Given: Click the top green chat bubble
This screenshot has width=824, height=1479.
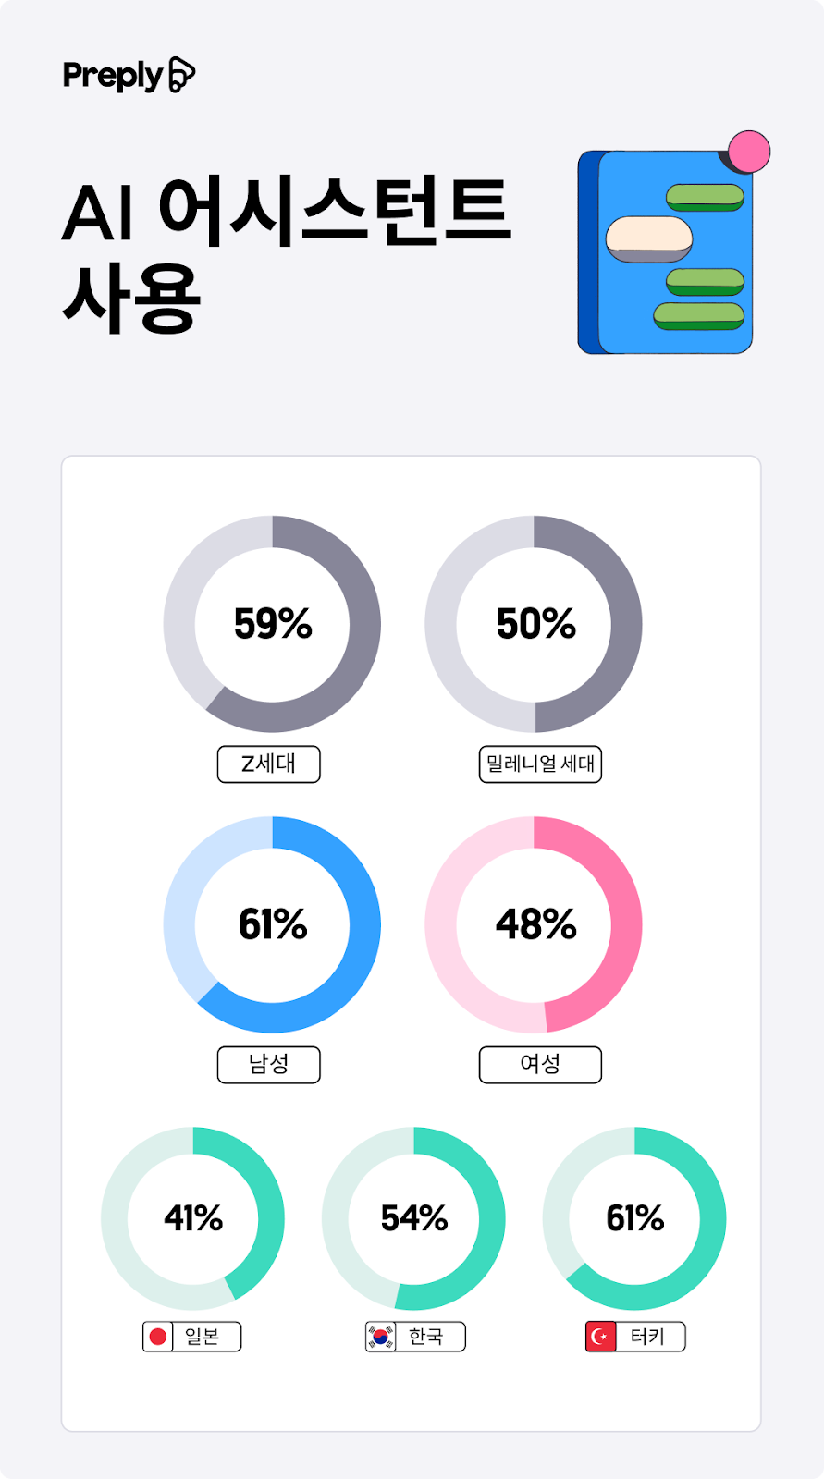Looking at the screenshot, I should point(705,197).
